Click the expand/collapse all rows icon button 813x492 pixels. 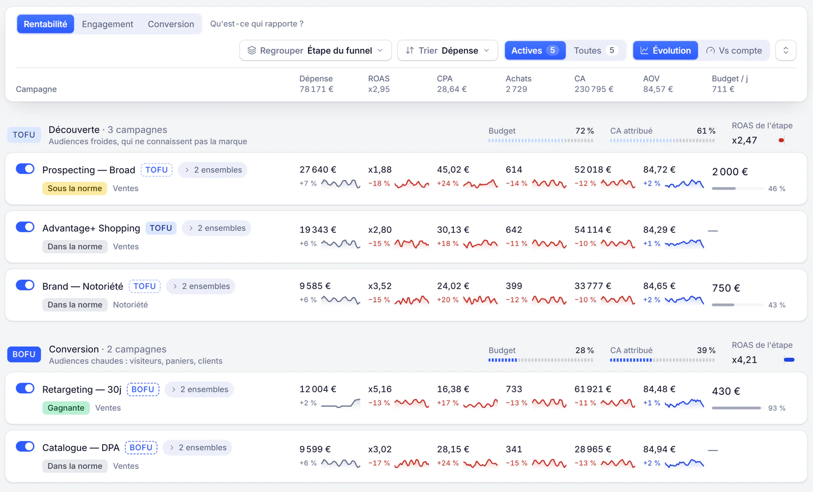(x=786, y=50)
